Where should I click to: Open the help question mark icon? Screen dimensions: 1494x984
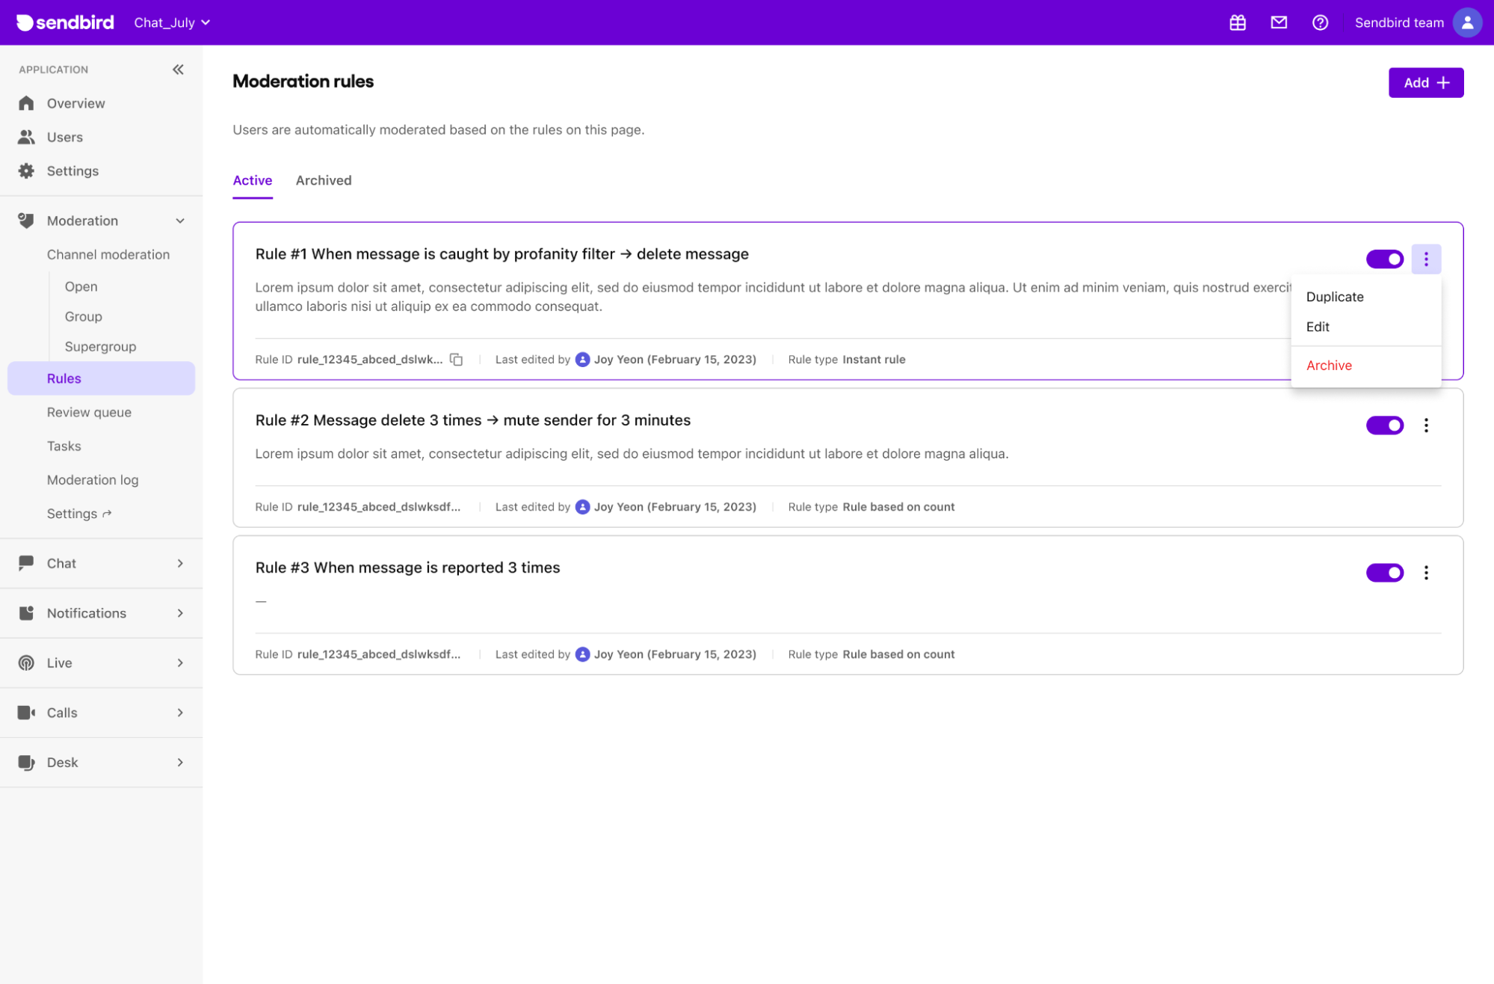tap(1320, 22)
